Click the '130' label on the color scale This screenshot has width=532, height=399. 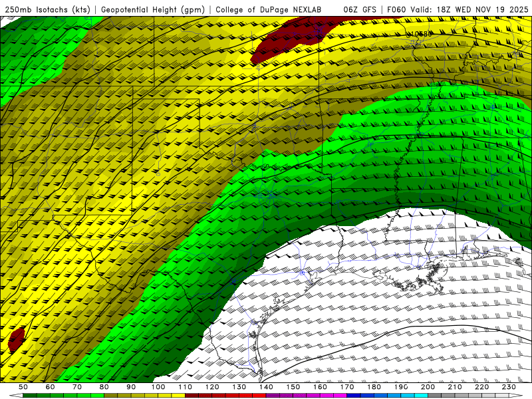coord(239,387)
